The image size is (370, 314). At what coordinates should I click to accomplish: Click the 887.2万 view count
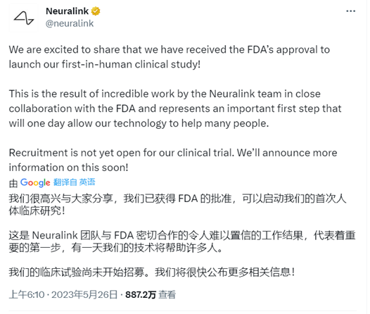coord(141,295)
